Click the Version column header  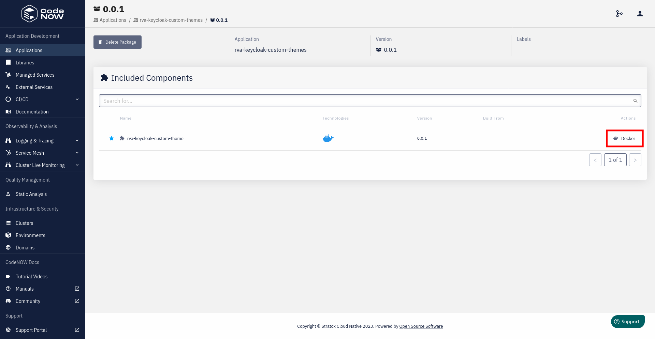click(424, 118)
